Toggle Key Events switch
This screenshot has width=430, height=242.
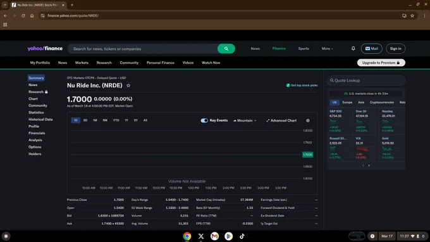[x=204, y=120]
